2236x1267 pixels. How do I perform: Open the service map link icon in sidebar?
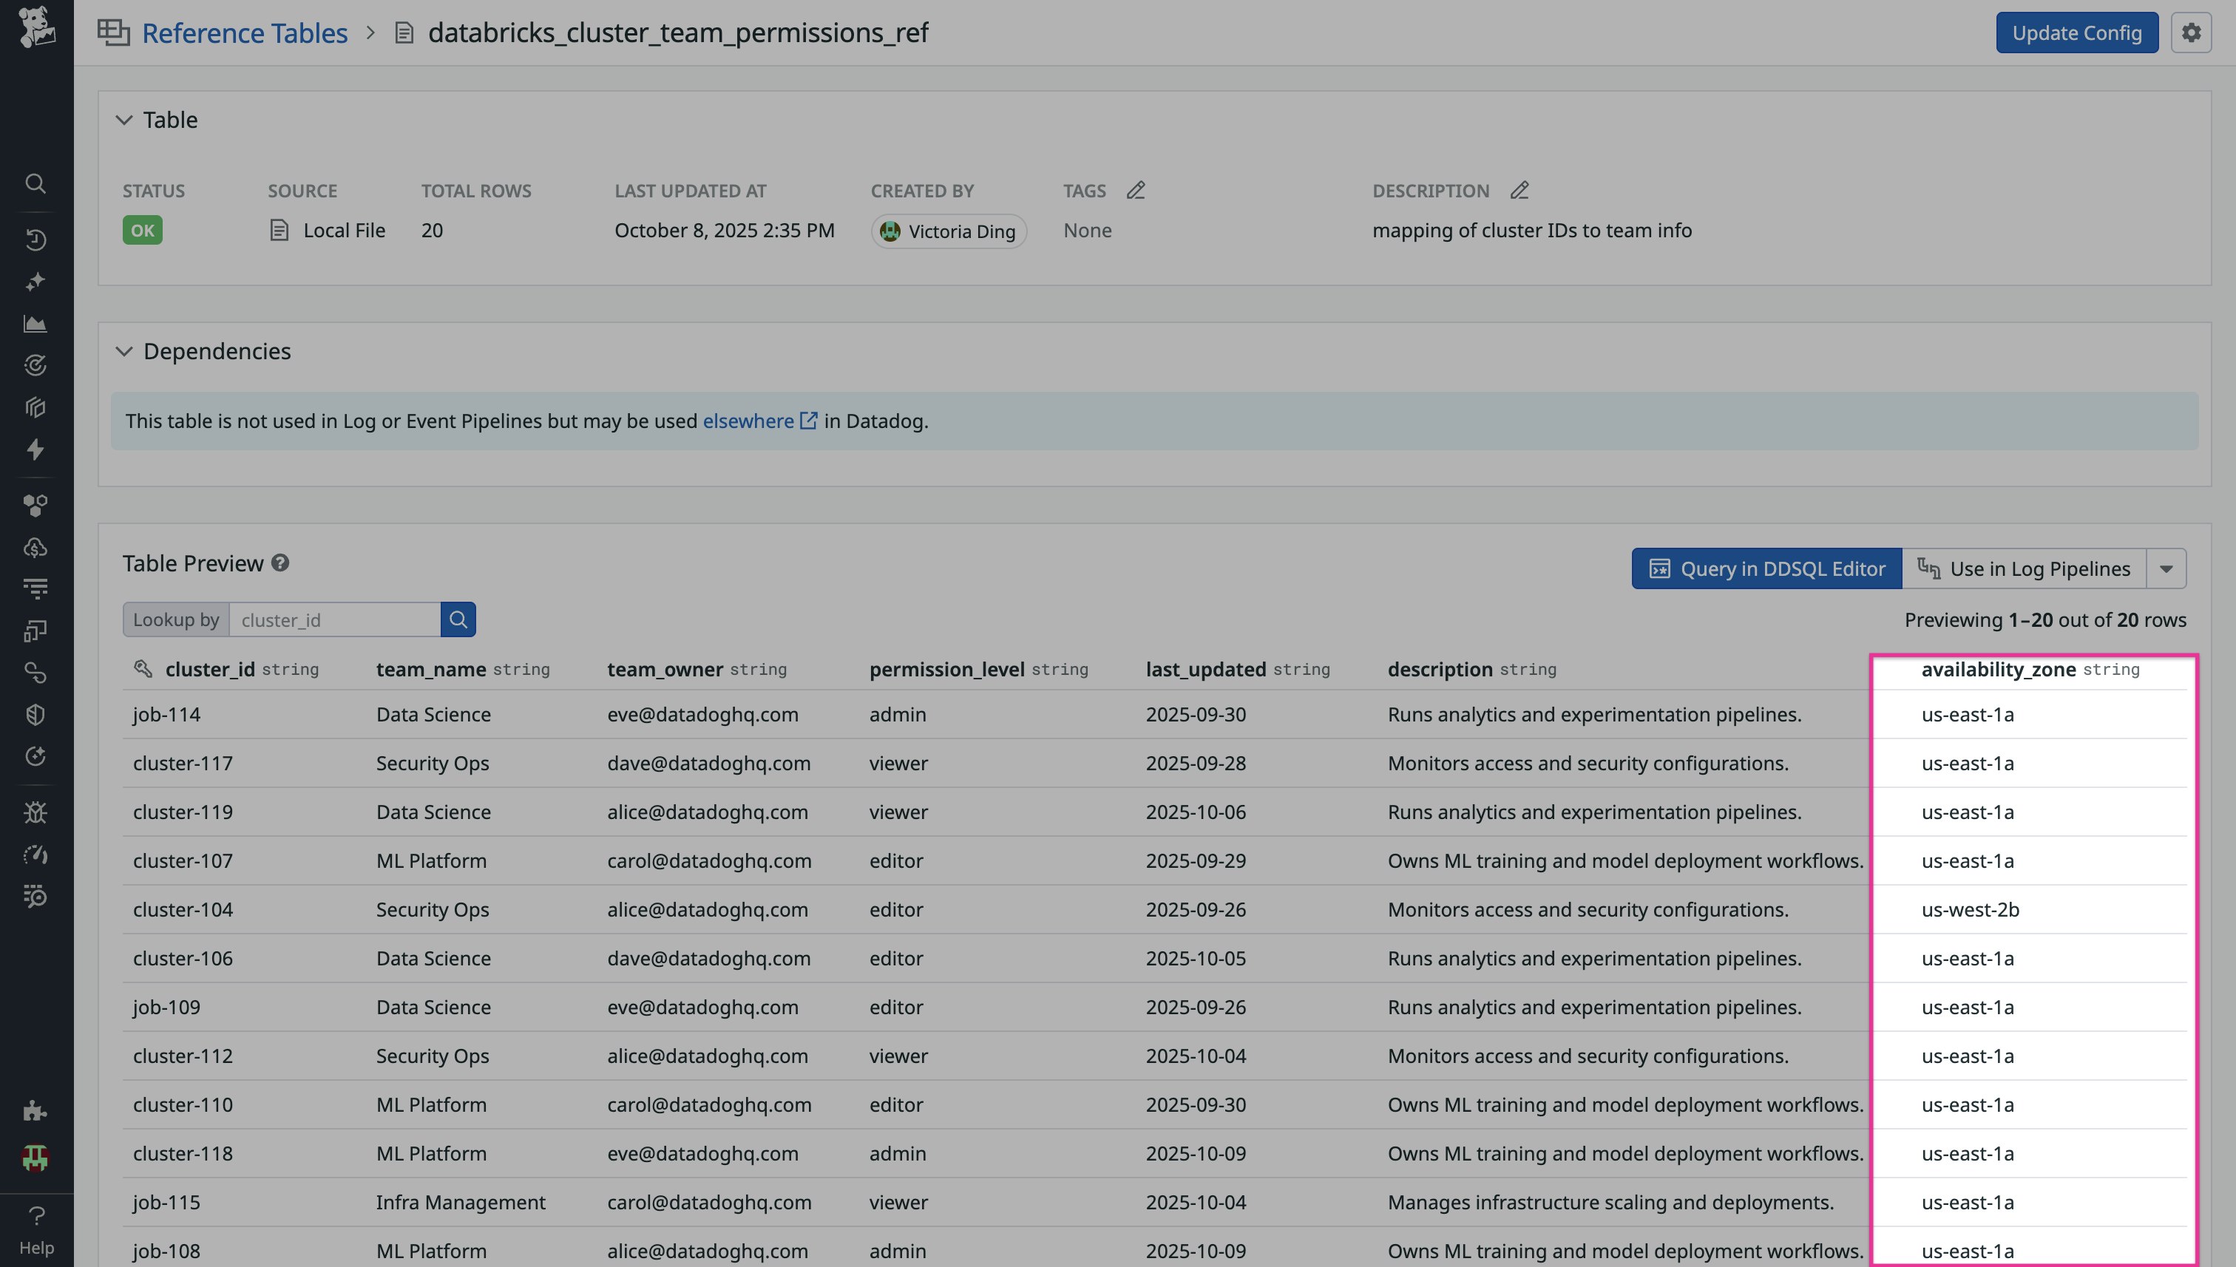click(35, 672)
